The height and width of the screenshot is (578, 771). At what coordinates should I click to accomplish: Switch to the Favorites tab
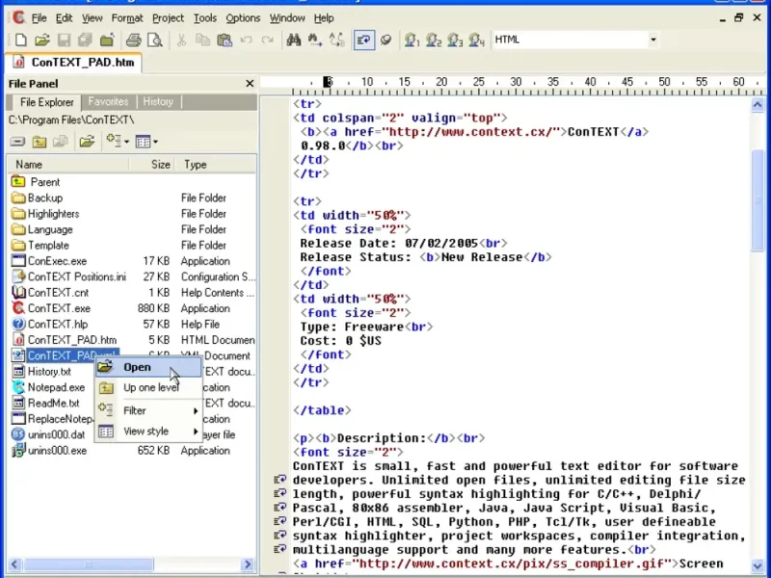pyautogui.click(x=108, y=101)
